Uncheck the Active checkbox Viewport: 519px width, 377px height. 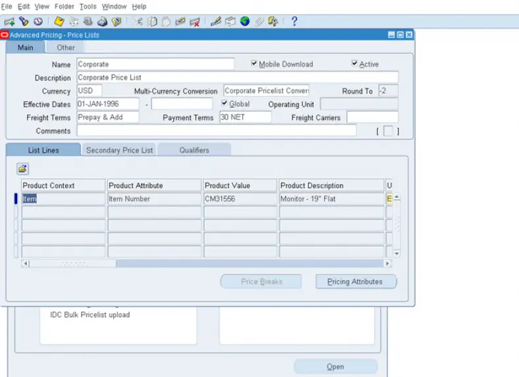coord(354,64)
